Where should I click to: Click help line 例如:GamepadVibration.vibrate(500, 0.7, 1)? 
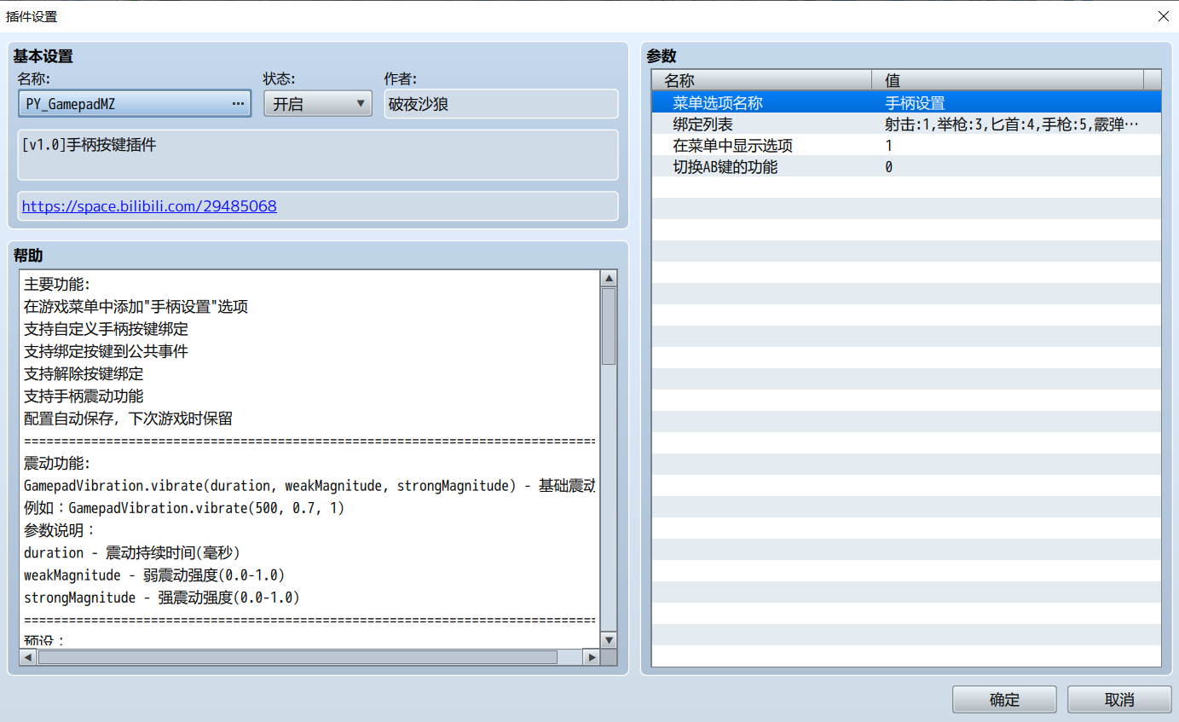click(x=184, y=508)
